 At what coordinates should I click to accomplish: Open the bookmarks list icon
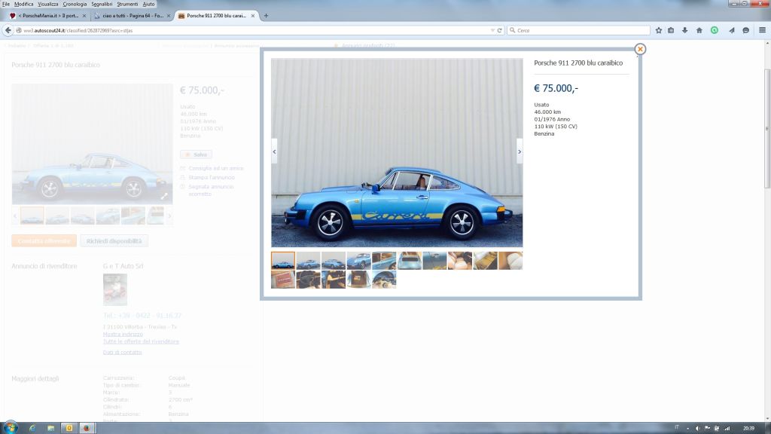(x=671, y=30)
